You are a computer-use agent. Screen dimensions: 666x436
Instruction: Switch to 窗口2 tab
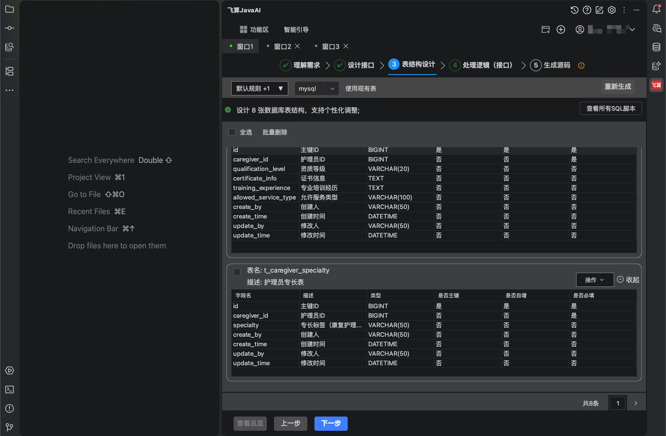click(283, 46)
